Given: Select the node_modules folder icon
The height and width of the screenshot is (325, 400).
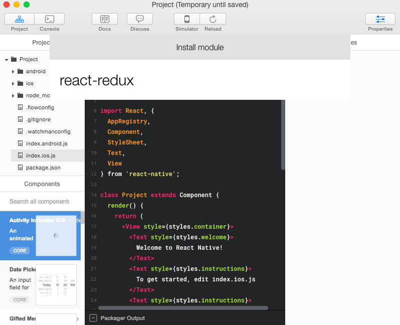Looking at the screenshot, I should coord(20,95).
